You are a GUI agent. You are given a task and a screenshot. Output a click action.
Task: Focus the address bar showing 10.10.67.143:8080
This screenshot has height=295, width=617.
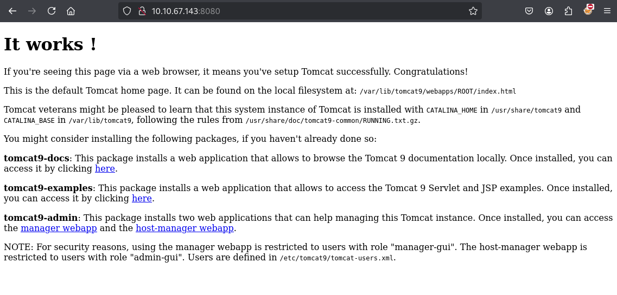click(307, 11)
